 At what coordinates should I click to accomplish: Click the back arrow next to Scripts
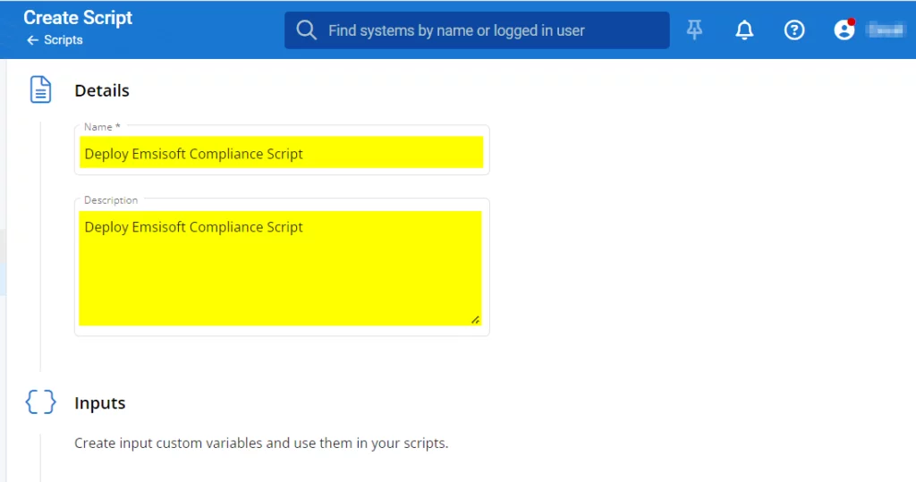[x=32, y=40]
